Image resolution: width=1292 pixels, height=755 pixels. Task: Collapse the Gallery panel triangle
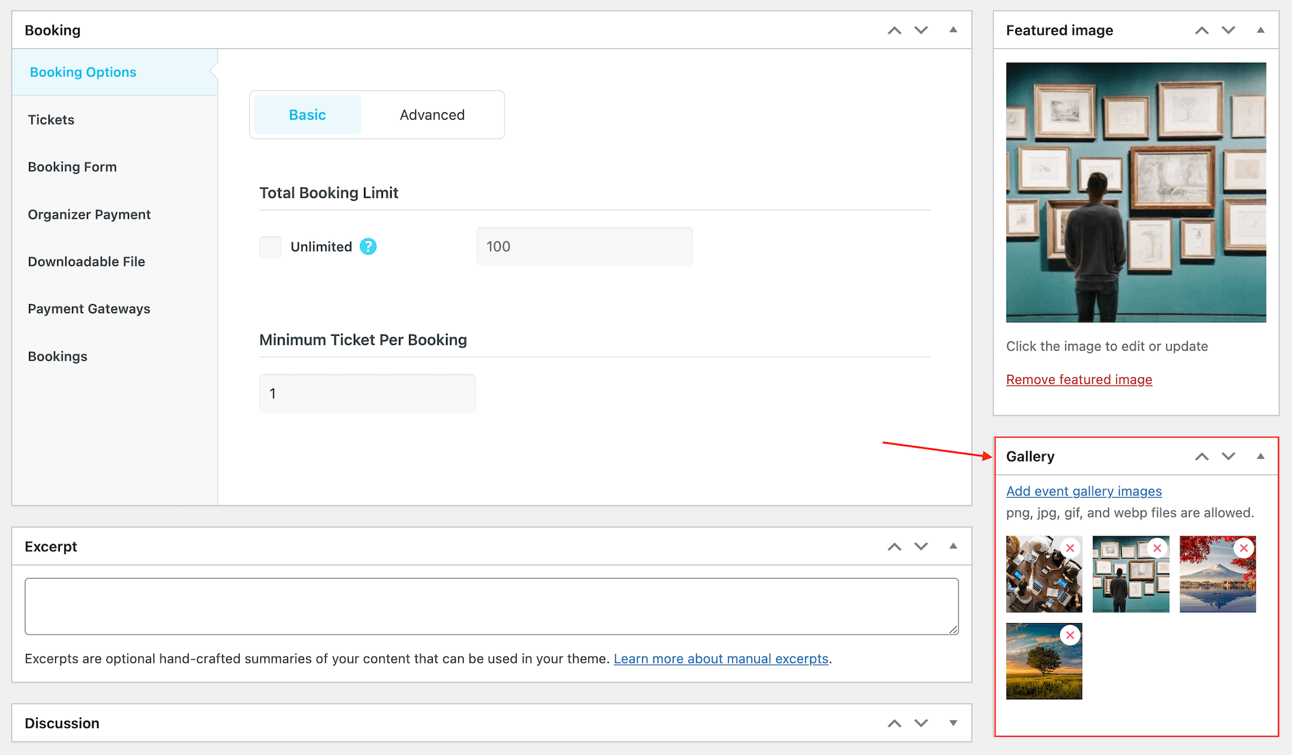pyautogui.click(x=1260, y=456)
